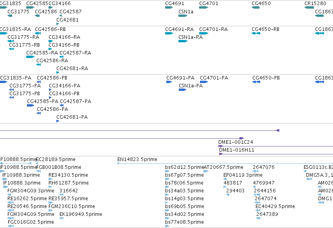
Task: Click gene label CG42587
Action: click(x=70, y=12)
